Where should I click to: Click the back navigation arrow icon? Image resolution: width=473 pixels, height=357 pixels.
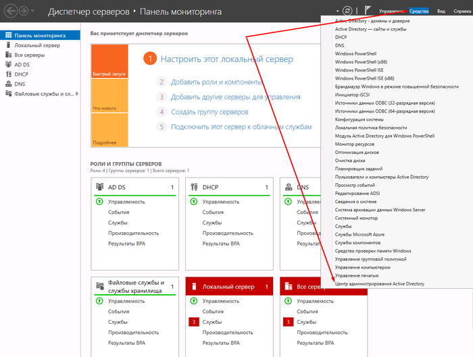click(11, 11)
